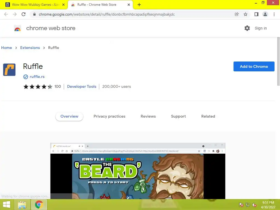280x210 pixels.
Task: Click the Ruffle extension icon
Action: click(x=9, y=70)
